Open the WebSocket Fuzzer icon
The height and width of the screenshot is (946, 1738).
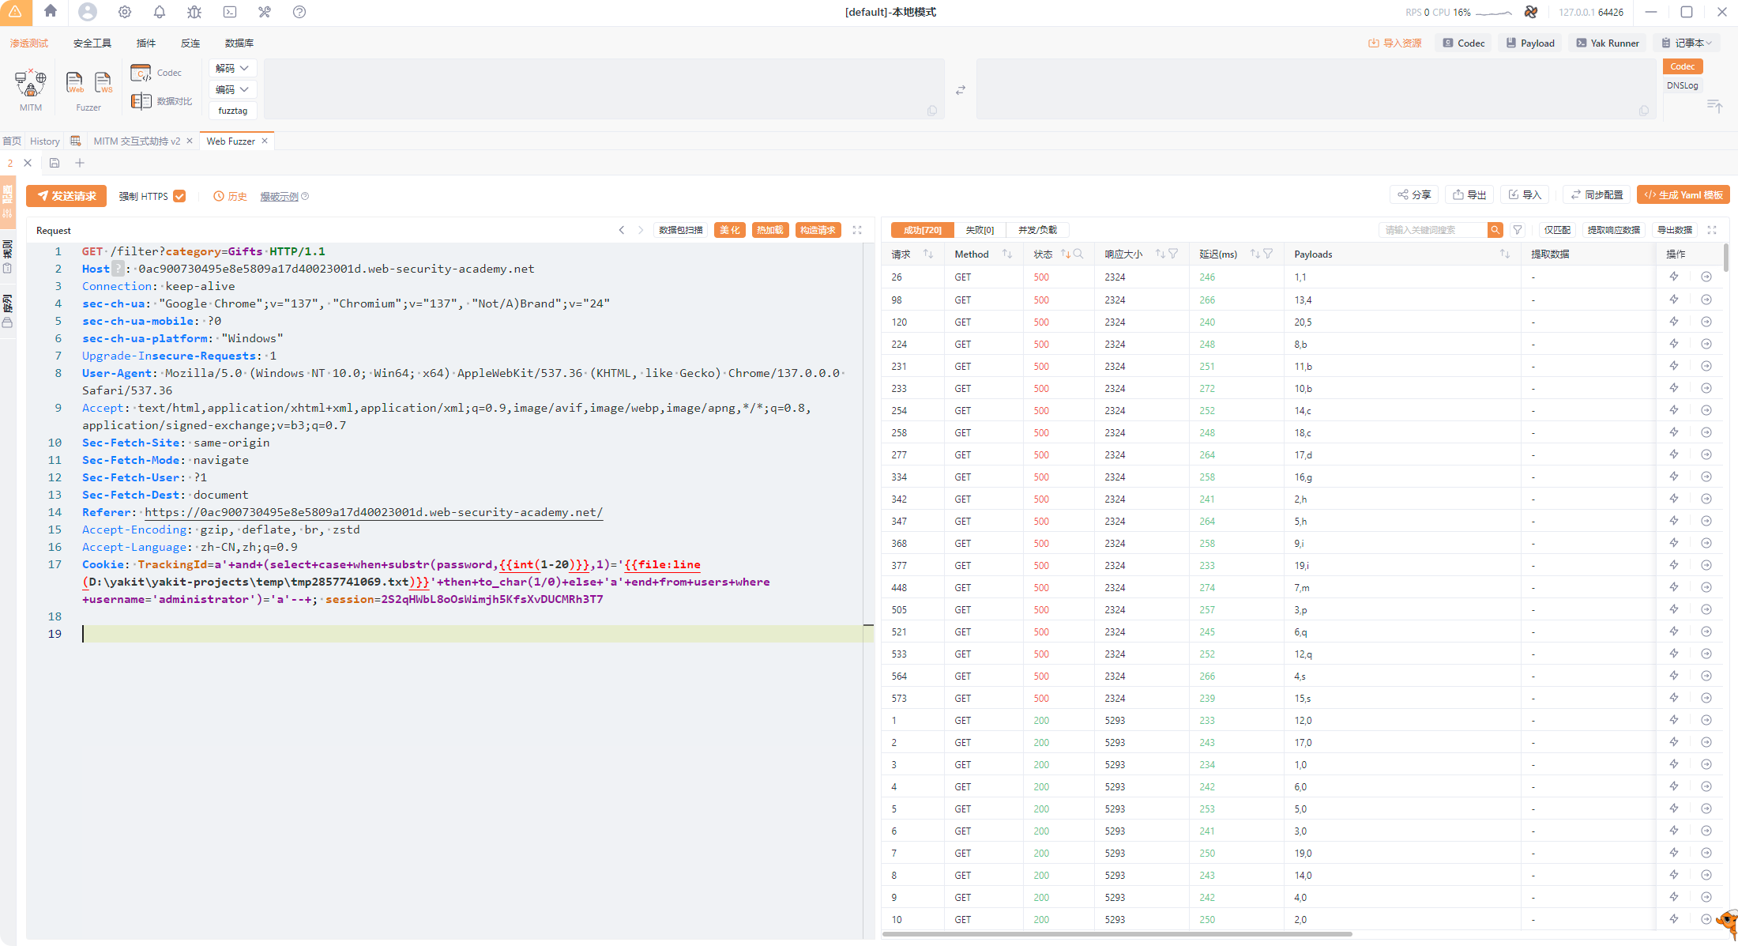103,82
